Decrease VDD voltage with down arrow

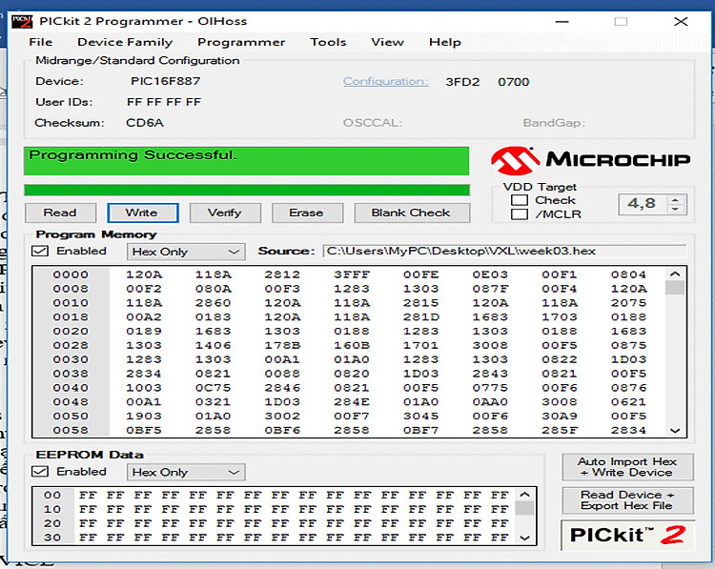click(676, 209)
